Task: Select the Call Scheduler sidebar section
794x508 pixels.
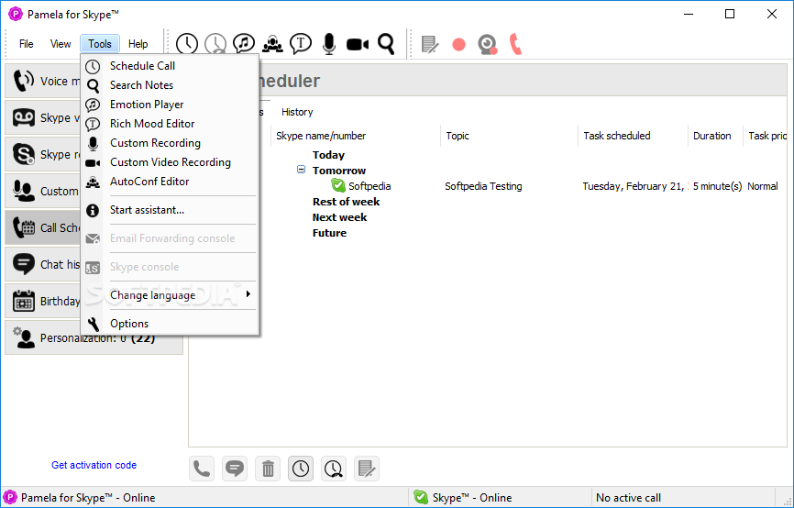Action: click(43, 228)
